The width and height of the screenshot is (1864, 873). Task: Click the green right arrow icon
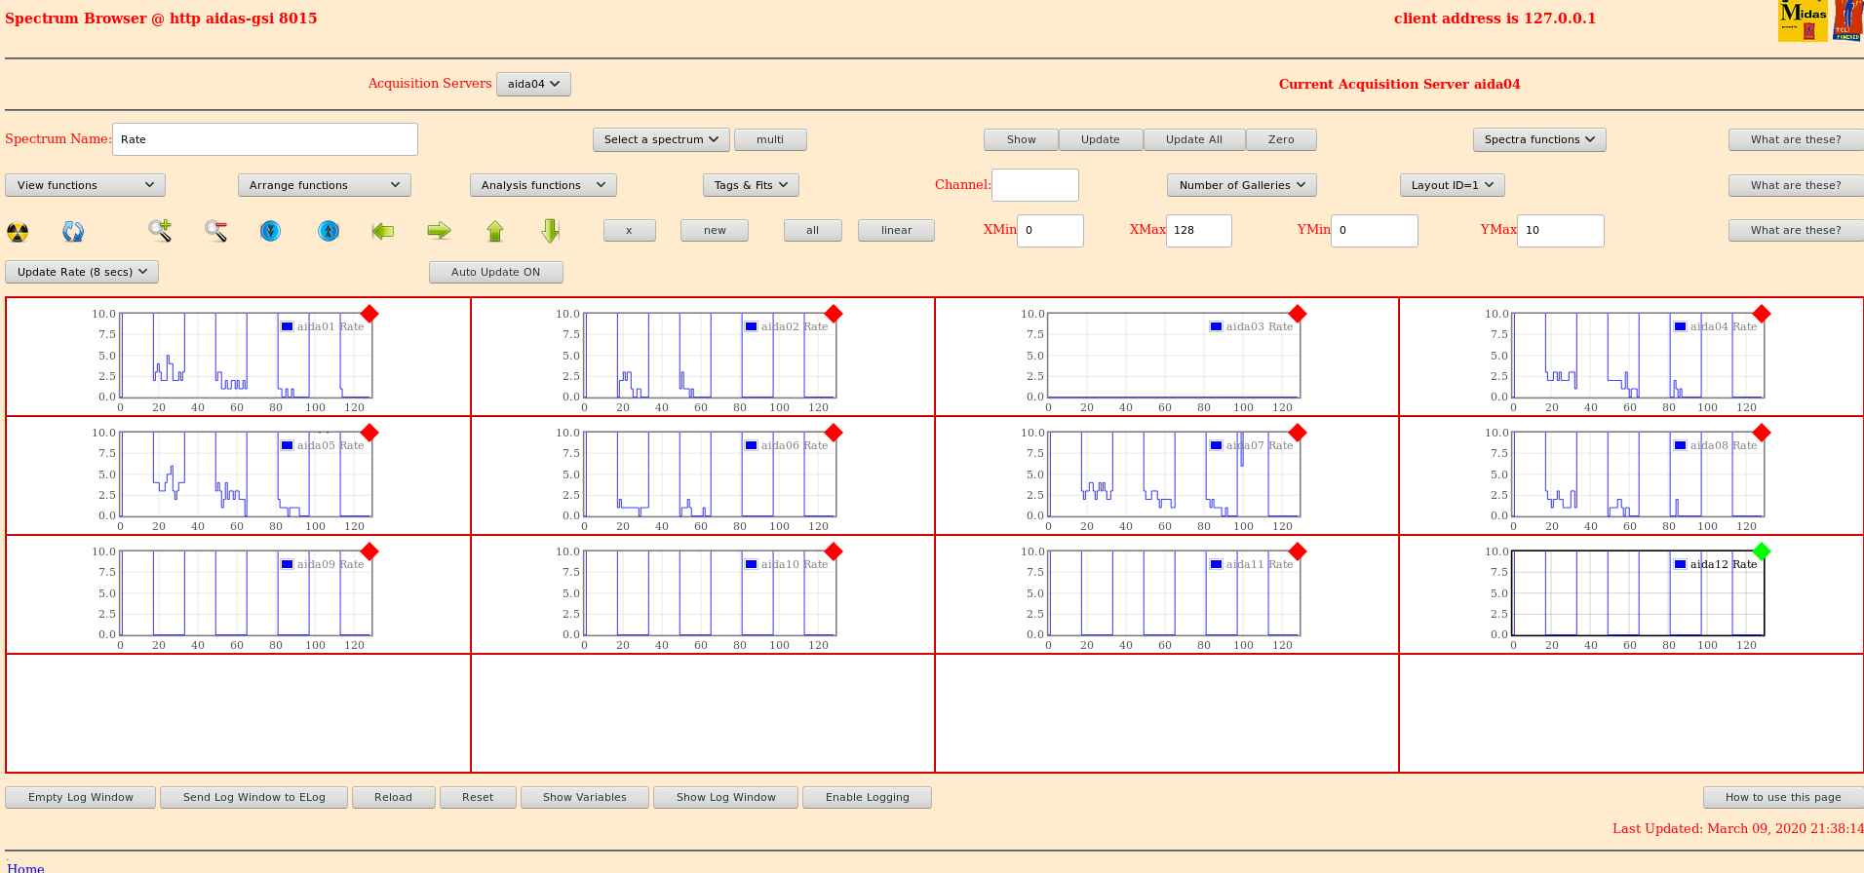[439, 231]
